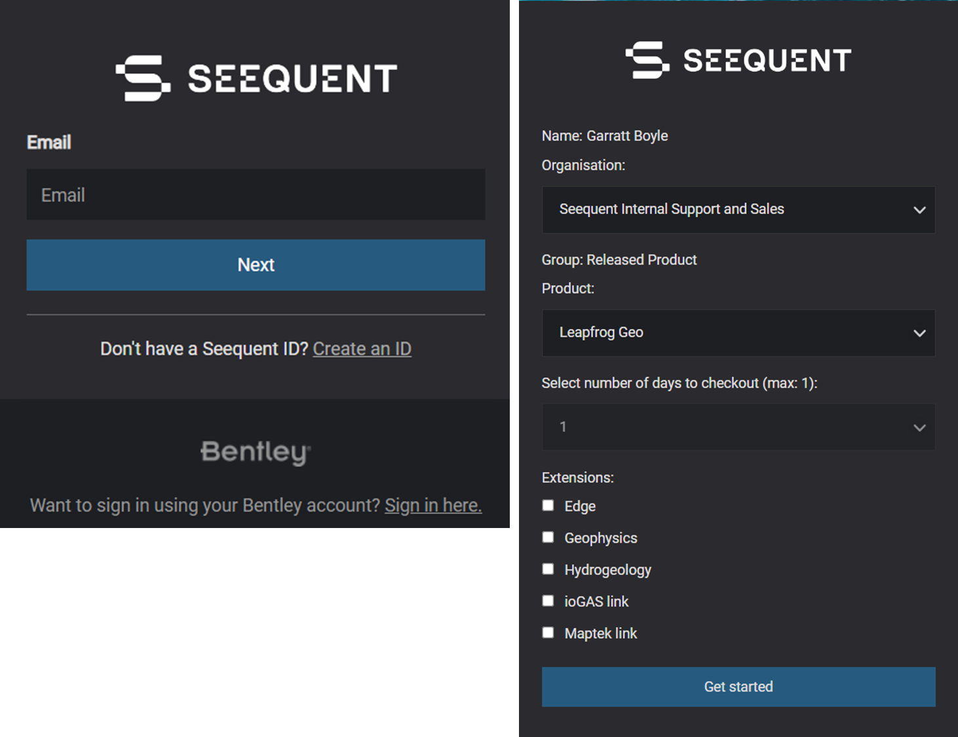
Task: Check the Hydrogeology extension box
Action: pyautogui.click(x=548, y=569)
